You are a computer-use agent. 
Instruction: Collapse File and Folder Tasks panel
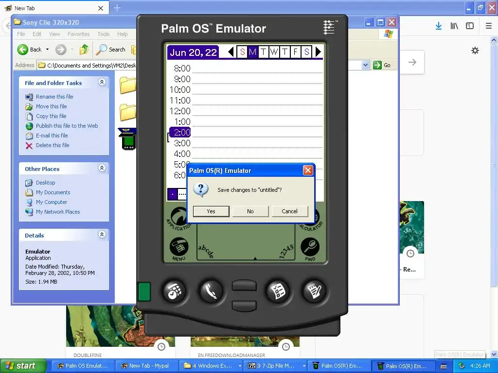point(102,82)
